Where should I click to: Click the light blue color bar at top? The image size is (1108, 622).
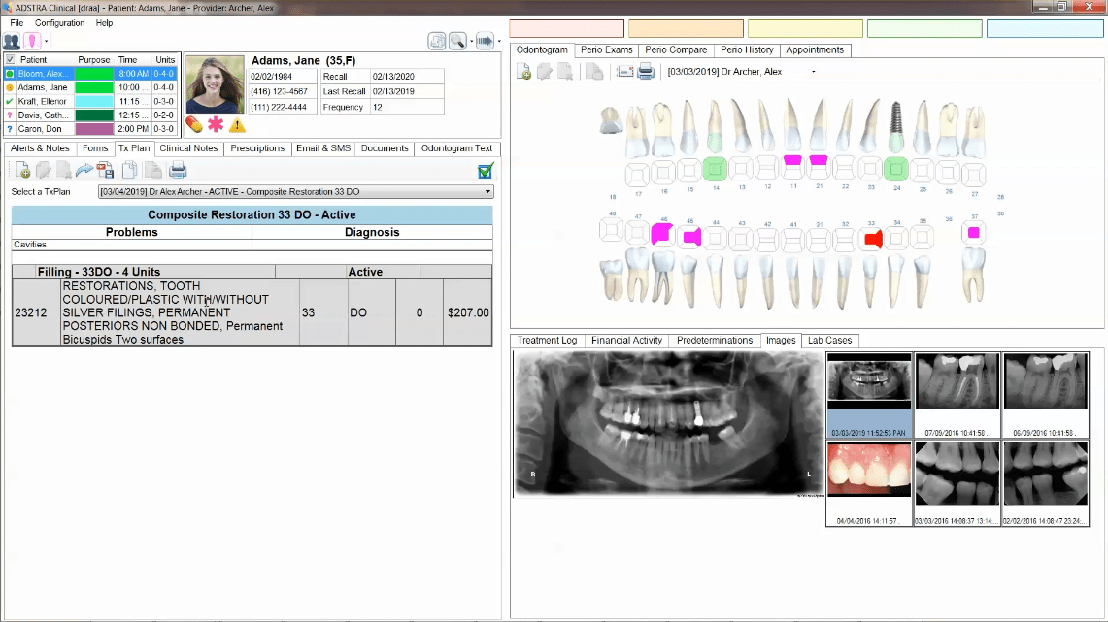tap(1045, 28)
